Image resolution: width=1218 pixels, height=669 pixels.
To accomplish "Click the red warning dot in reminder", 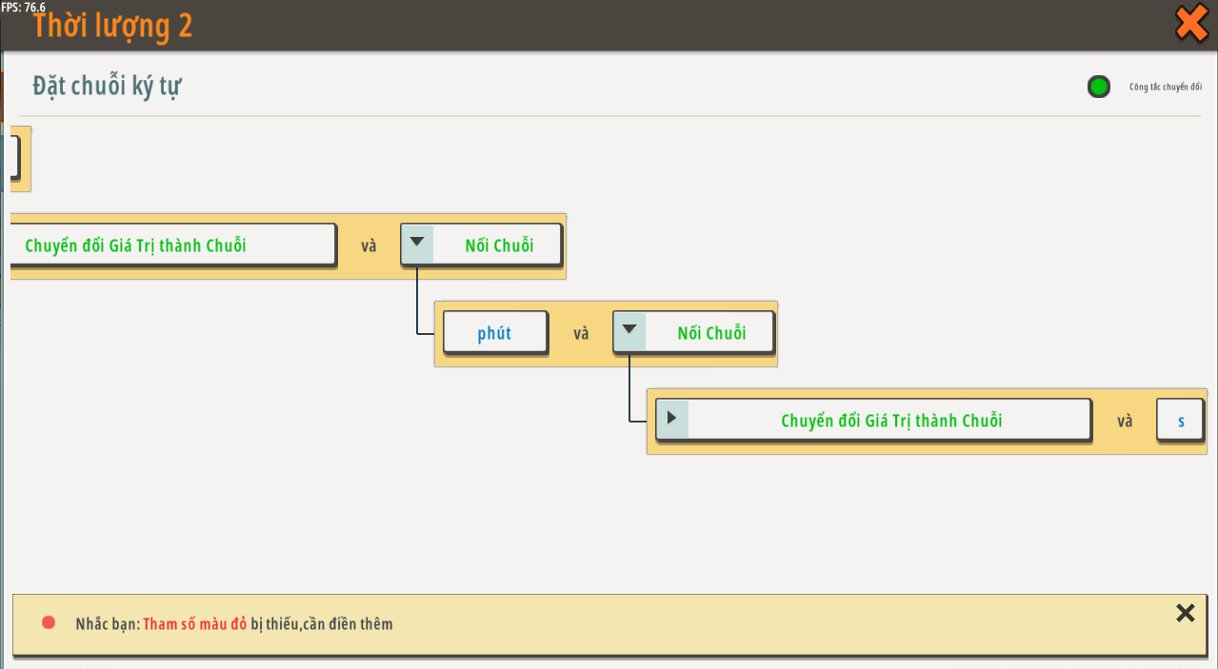I will coord(49,623).
